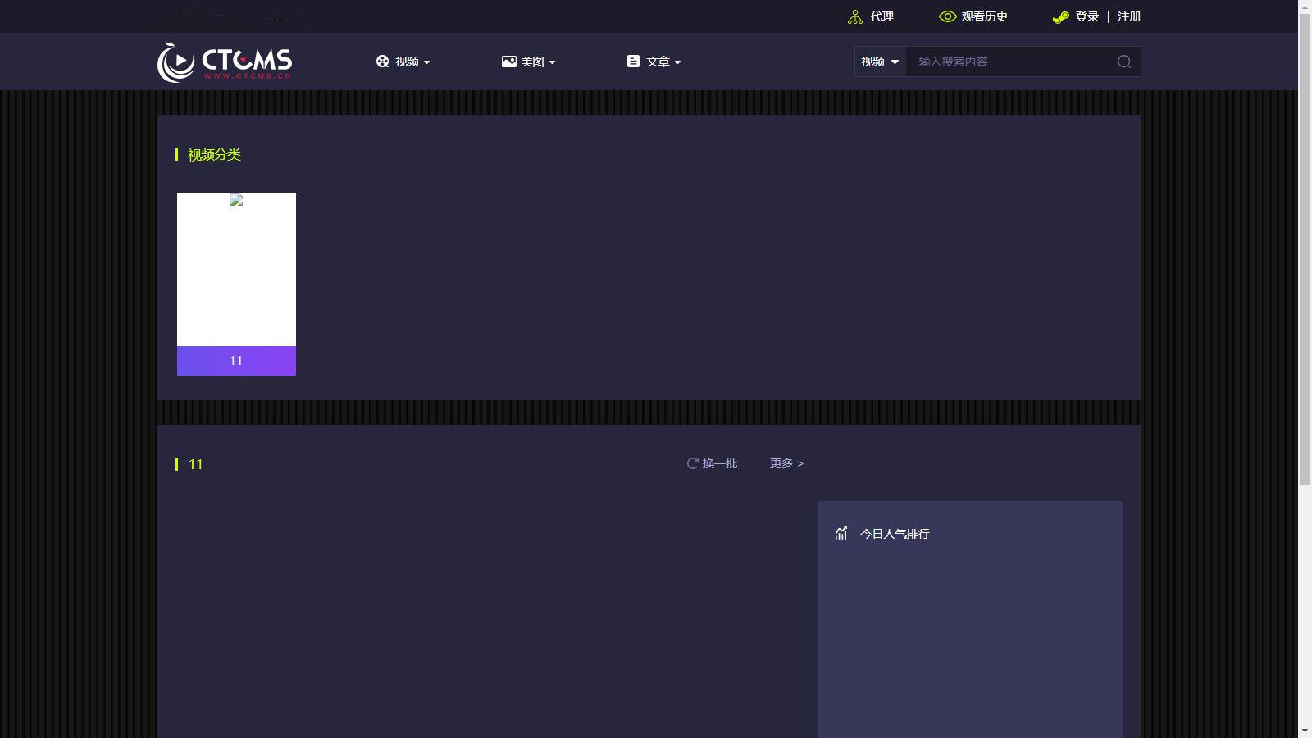Click the page scrollbar up arrow

coord(1305,7)
